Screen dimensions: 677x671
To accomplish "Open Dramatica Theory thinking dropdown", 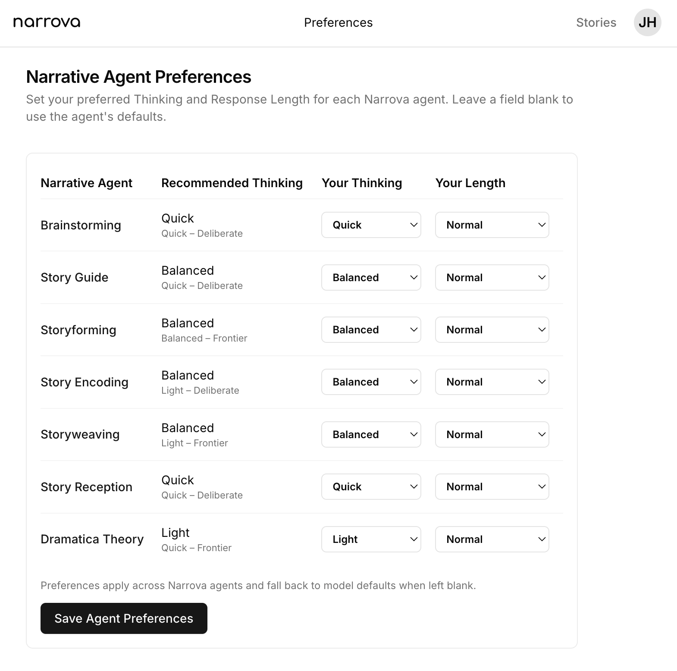I will coord(371,539).
